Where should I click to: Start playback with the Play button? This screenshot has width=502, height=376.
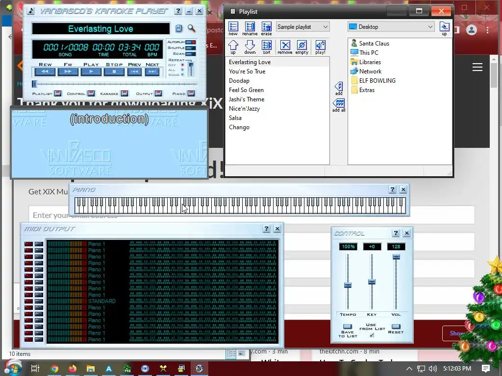(91, 71)
